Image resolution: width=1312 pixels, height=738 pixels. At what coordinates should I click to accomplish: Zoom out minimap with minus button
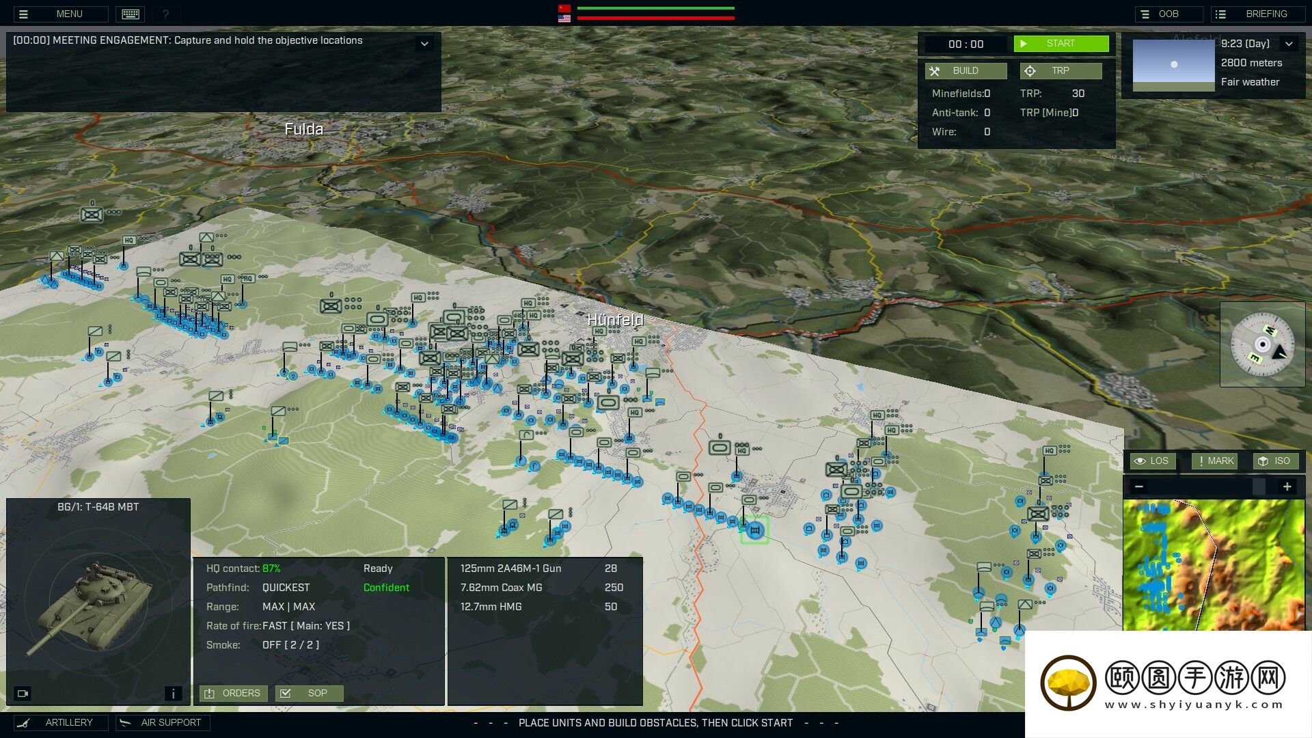[1139, 487]
